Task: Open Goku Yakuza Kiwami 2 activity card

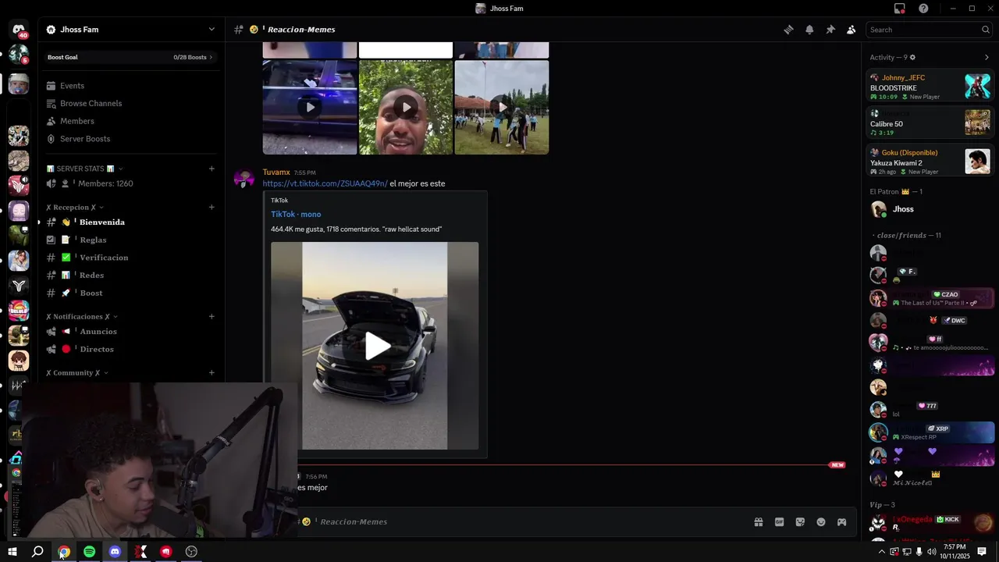Action: click(930, 162)
